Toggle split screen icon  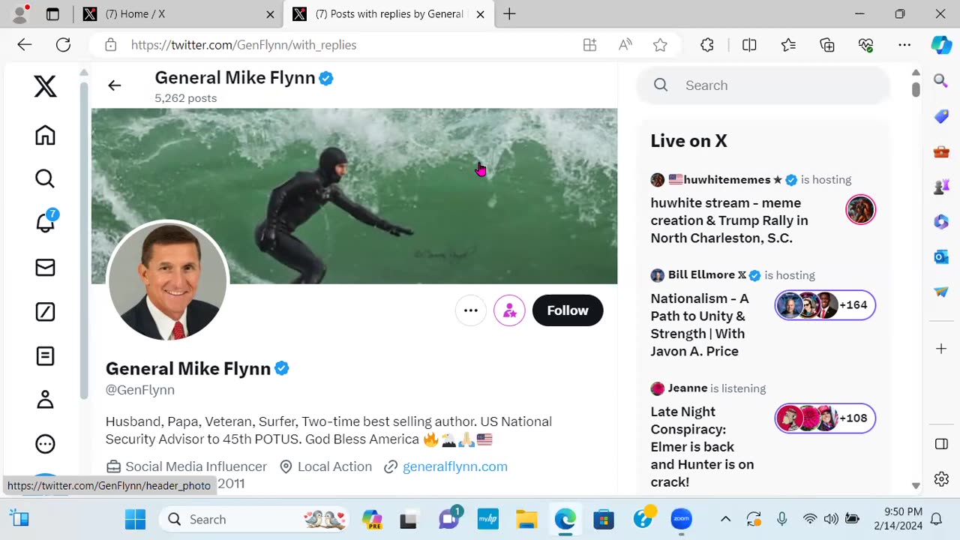749,45
